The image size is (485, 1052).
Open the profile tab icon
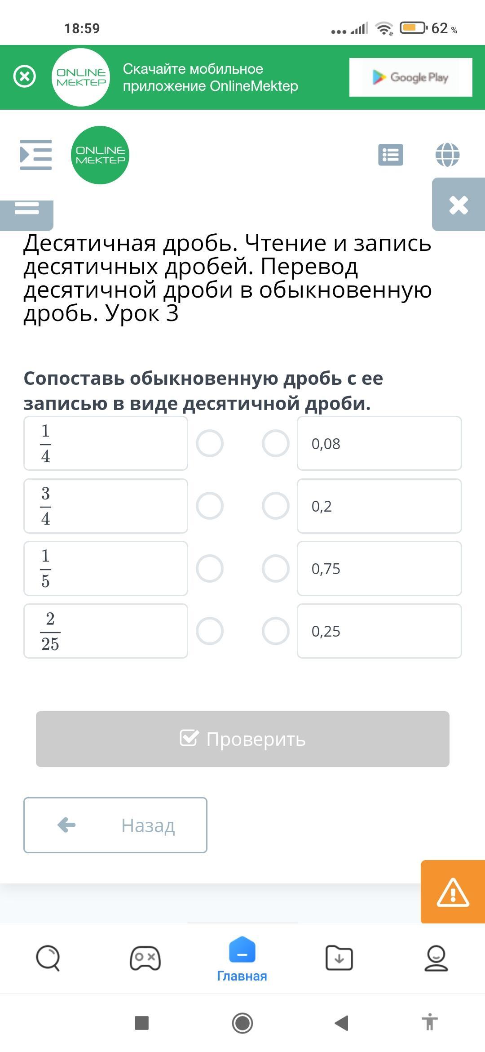tap(436, 958)
